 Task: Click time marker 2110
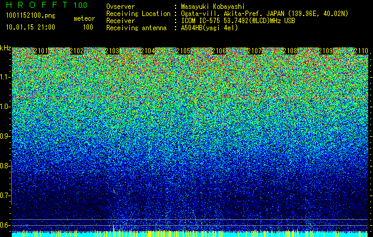[361, 51]
